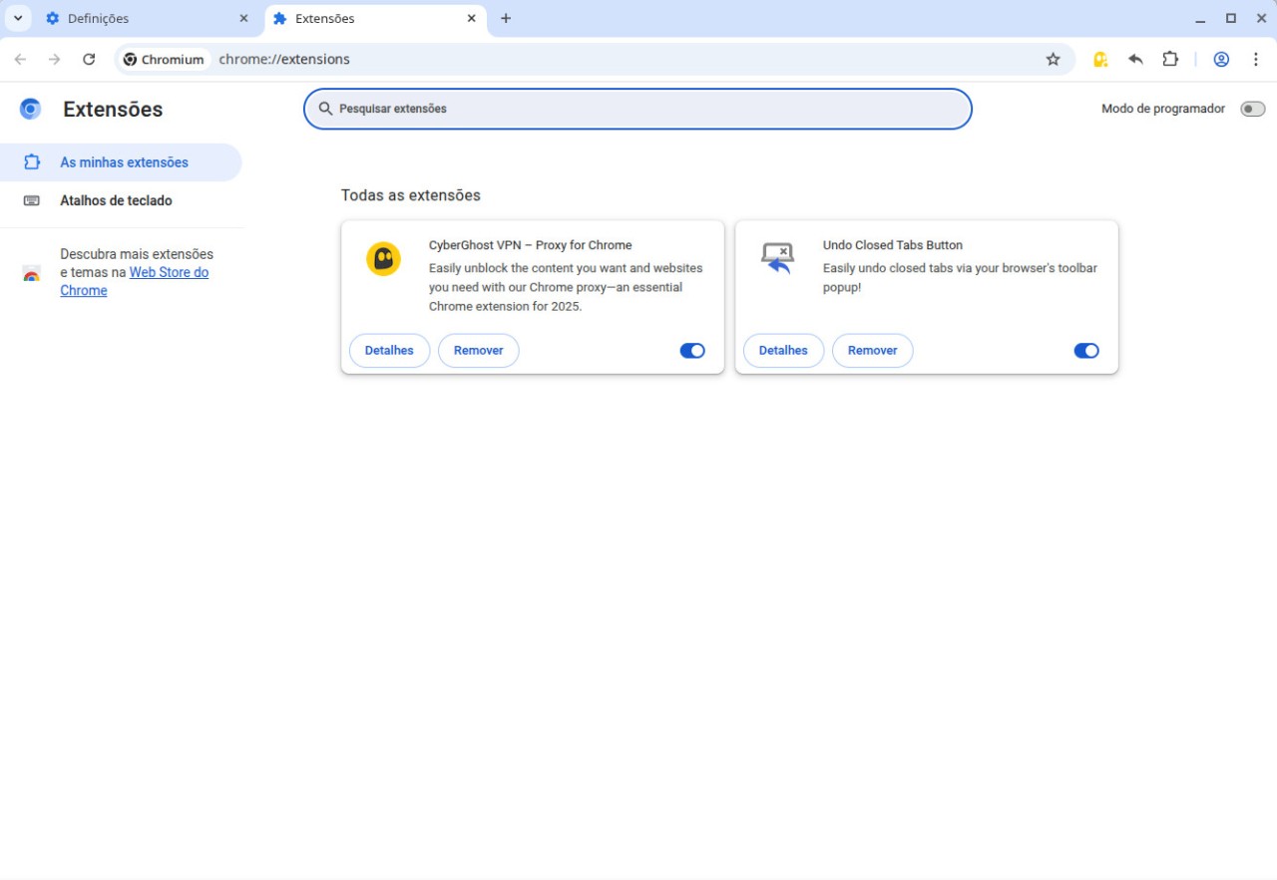Turn off Undo Closed Tabs Button toggle

coord(1085,351)
